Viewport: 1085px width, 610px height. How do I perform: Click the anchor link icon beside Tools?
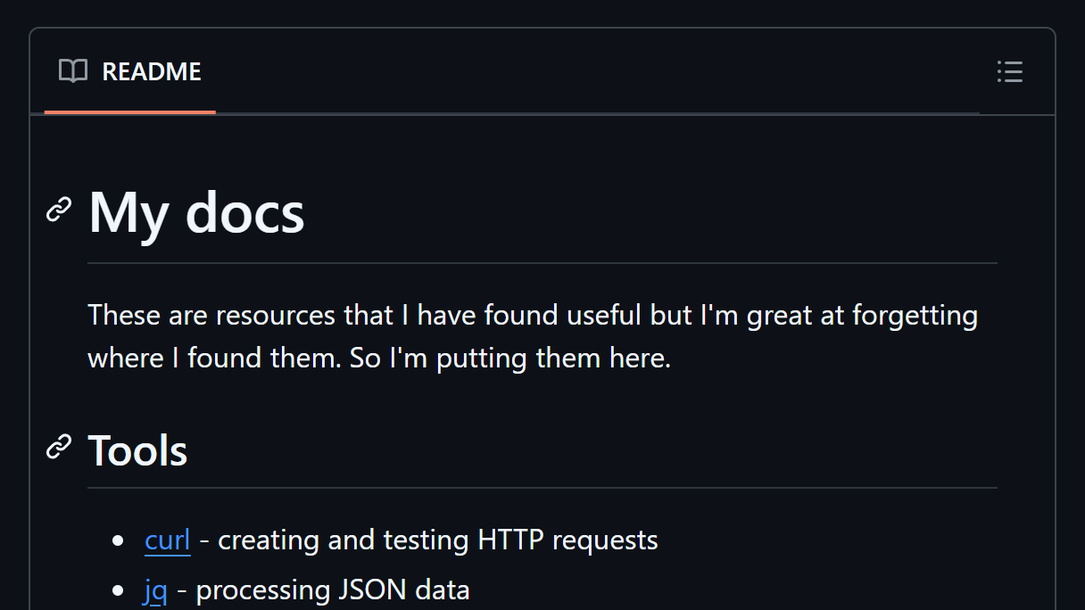[x=59, y=447]
